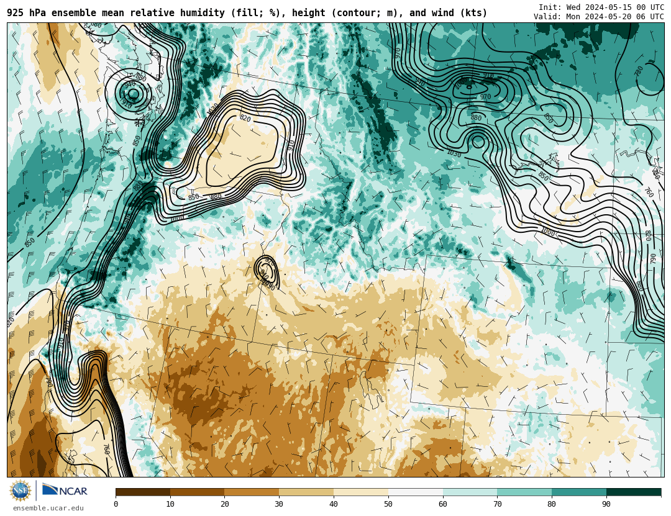Select the 40–50% pale beige colorbar swatch

[361, 492]
